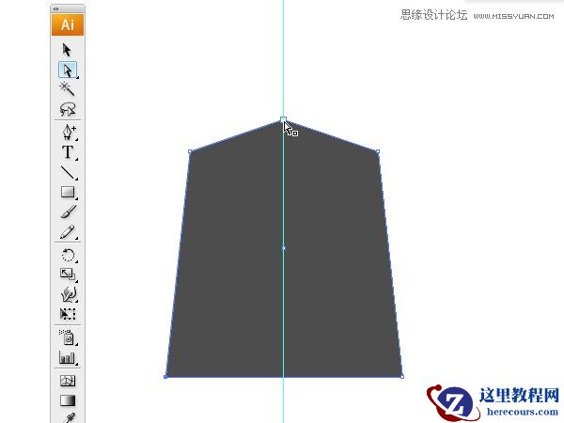The width and height of the screenshot is (564, 423).
Task: Pick the Paintbrush tool
Action: [x=69, y=212]
